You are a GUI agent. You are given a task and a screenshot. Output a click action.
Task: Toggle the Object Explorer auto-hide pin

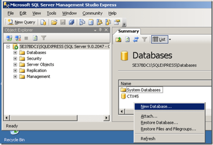tap(100, 30)
